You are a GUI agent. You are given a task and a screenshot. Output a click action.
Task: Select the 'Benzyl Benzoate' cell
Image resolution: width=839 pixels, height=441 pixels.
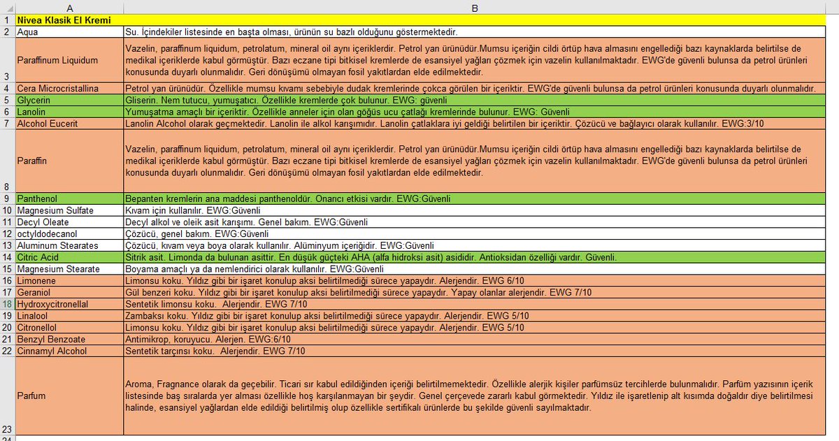pyautogui.click(x=69, y=339)
